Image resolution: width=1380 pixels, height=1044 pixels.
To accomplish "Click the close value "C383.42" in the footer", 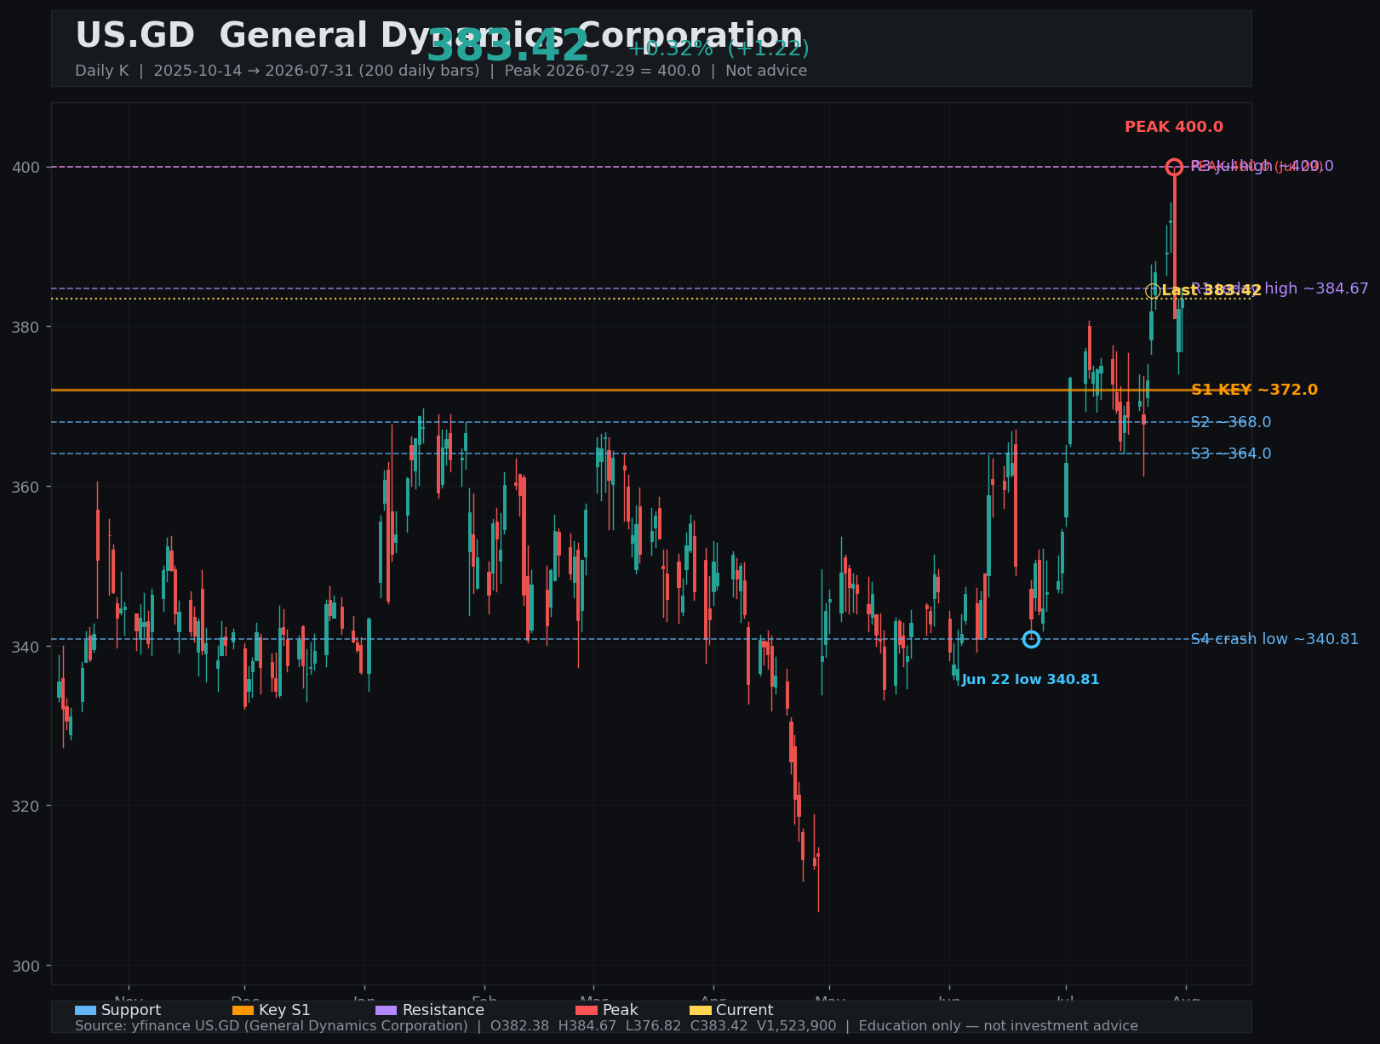I will 719,1026.
